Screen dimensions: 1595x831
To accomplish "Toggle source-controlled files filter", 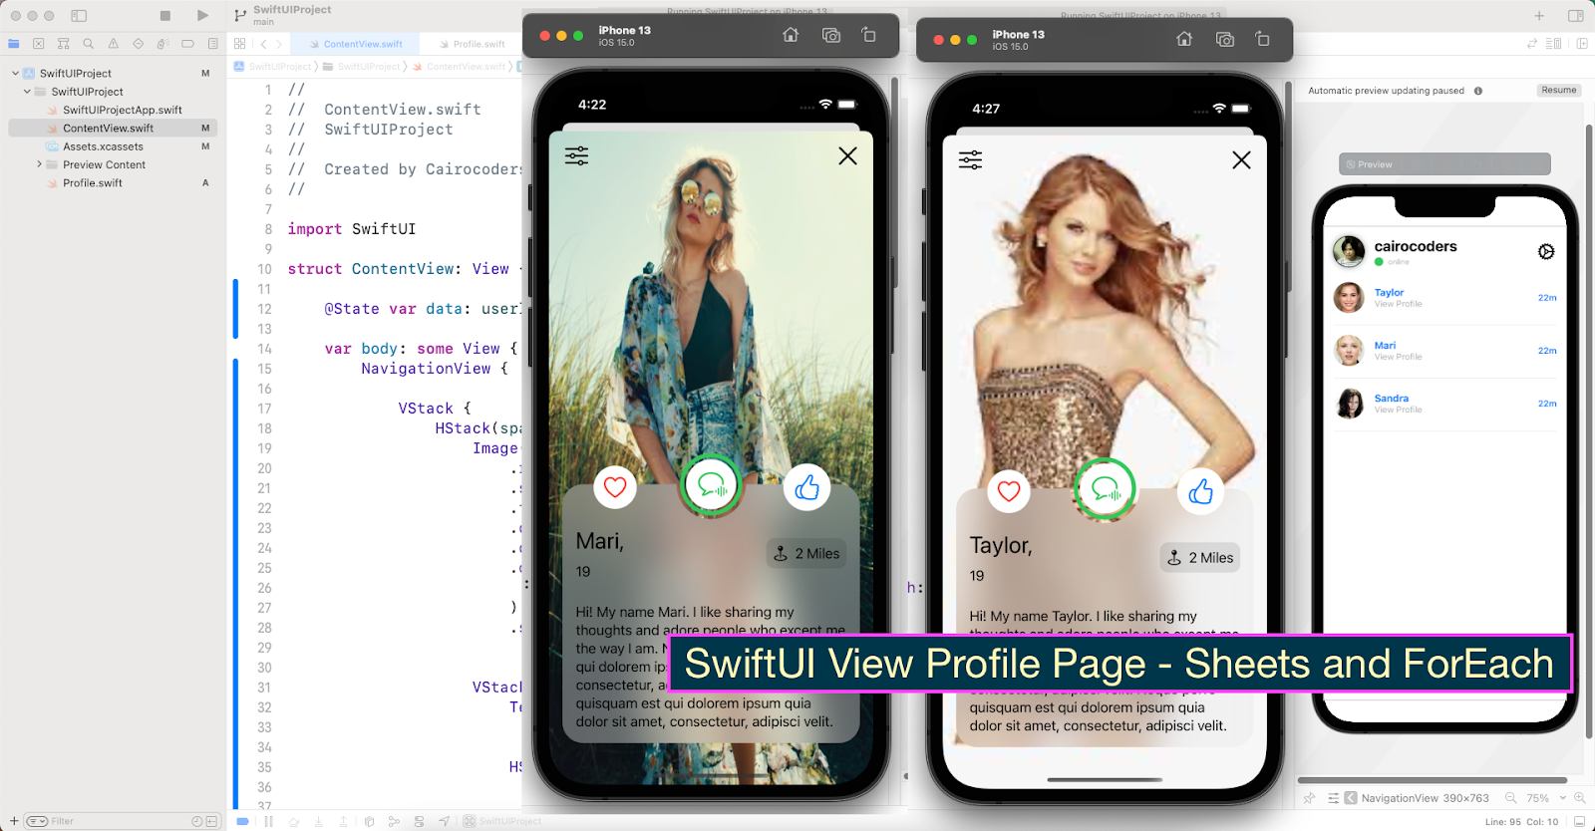I will (211, 821).
